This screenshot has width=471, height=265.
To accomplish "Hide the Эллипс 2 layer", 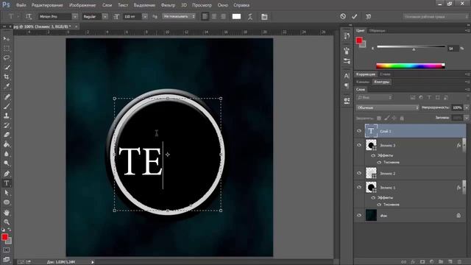I will click(x=359, y=174).
